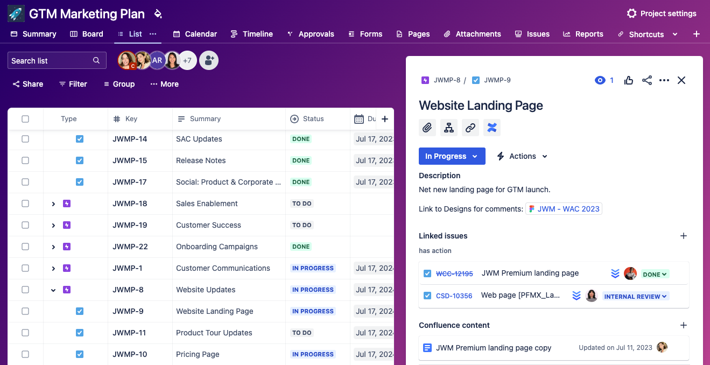This screenshot has height=365, width=710.
Task: Toggle the select-all checkbox in the table header
Action: point(25,118)
